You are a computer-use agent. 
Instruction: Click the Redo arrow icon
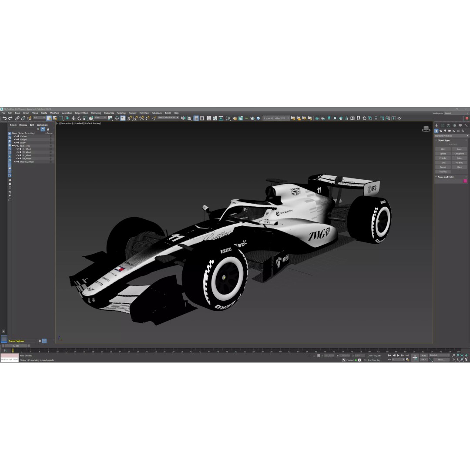coord(10,118)
